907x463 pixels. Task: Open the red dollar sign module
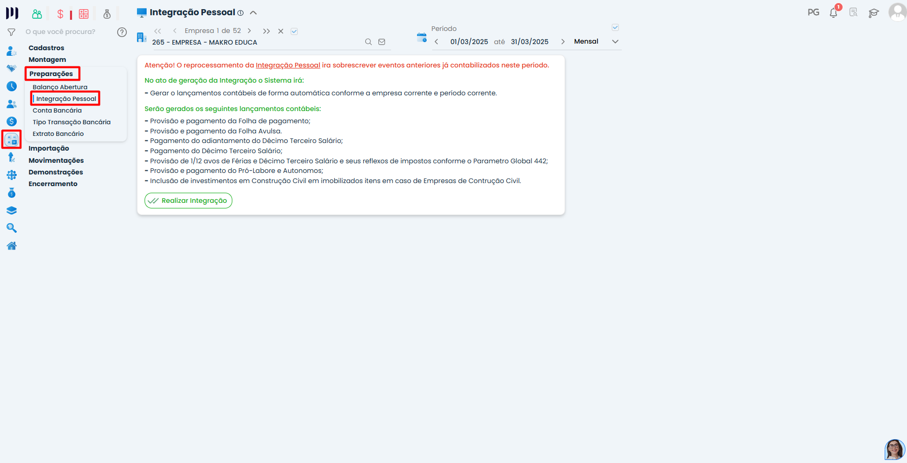(60, 14)
